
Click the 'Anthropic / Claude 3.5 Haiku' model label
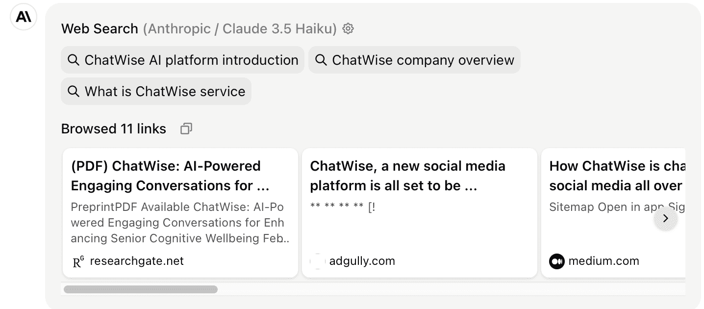[240, 29]
